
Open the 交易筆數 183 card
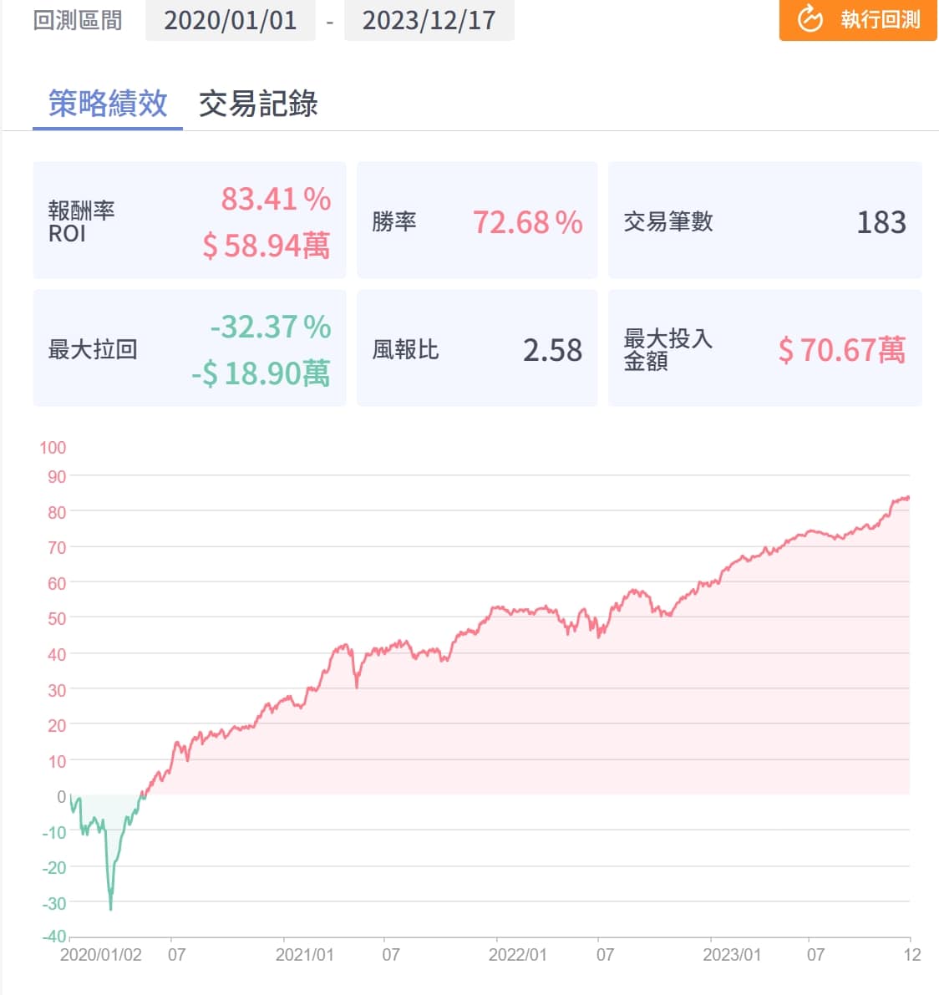pyautogui.click(x=764, y=221)
